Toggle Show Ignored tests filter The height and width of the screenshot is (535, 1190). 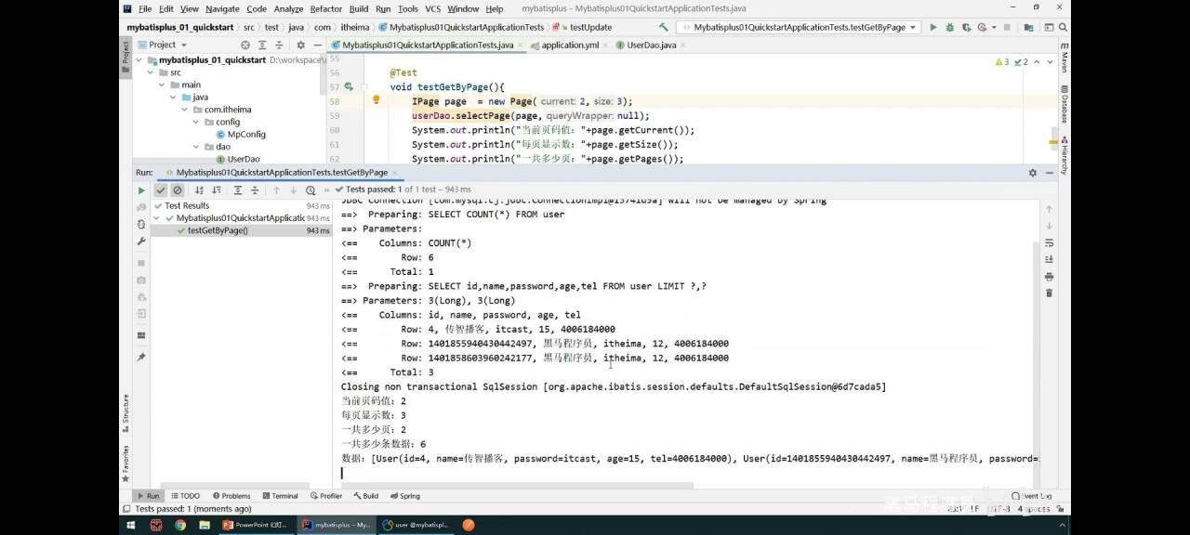coord(177,189)
